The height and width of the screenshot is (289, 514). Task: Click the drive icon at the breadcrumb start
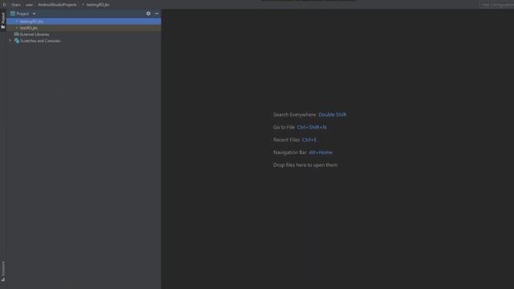coord(5,5)
